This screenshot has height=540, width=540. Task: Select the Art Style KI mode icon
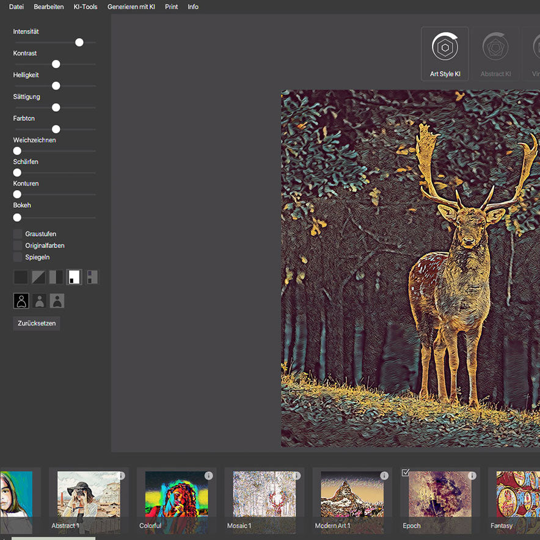(445, 54)
